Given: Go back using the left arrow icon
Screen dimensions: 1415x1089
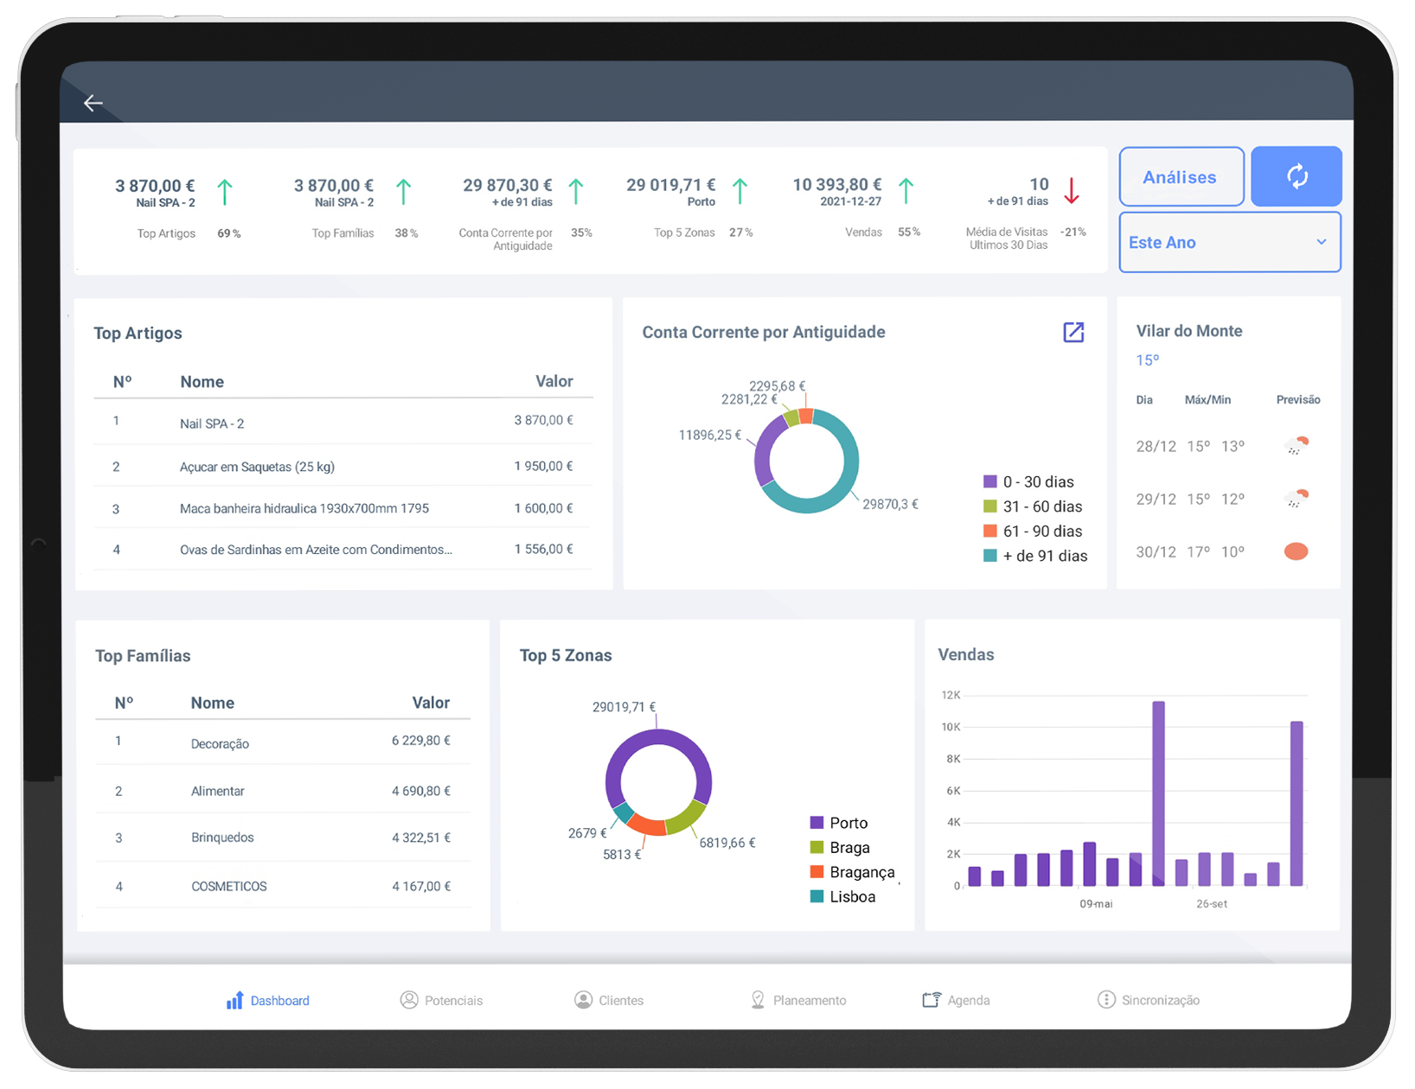Looking at the screenshot, I should tap(93, 104).
